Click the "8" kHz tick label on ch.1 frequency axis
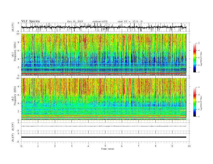The height and width of the screenshot is (164, 213). point(19,42)
